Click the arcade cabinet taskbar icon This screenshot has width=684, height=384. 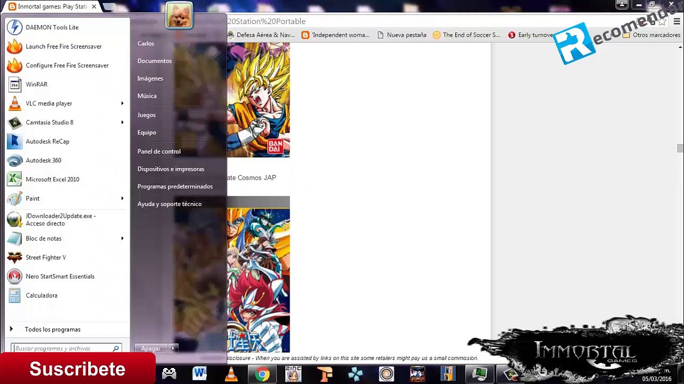point(448,374)
